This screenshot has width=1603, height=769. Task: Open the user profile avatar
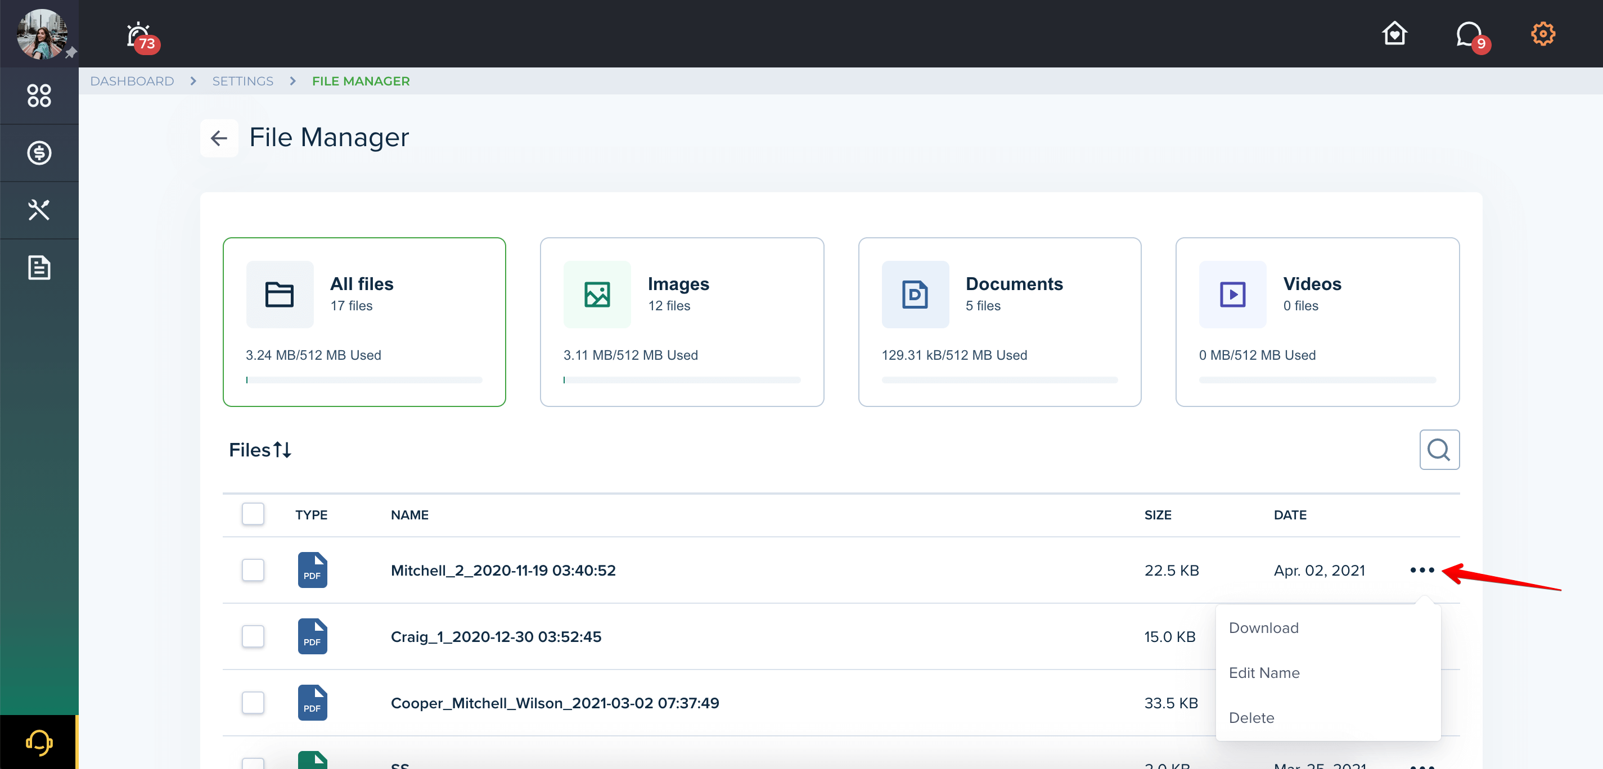(42, 34)
